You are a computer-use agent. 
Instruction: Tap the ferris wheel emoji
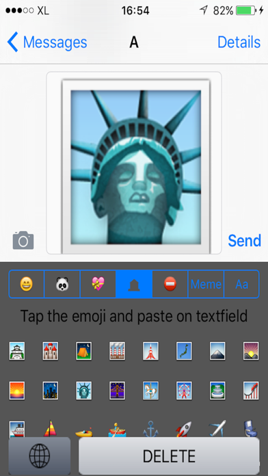point(184,391)
